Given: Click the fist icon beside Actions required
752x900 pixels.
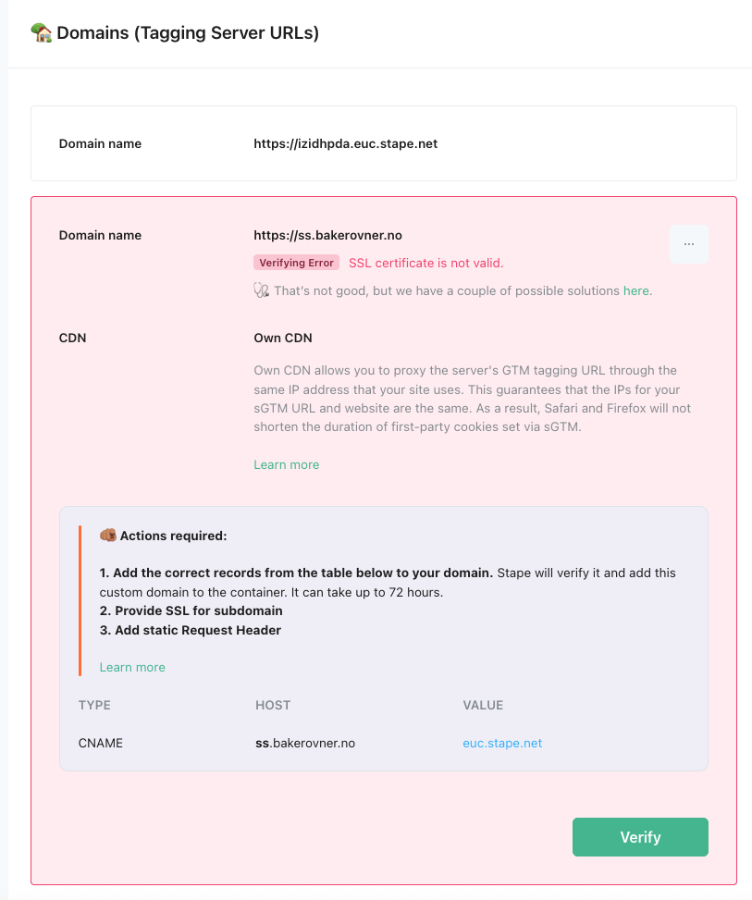Looking at the screenshot, I should tap(108, 536).
